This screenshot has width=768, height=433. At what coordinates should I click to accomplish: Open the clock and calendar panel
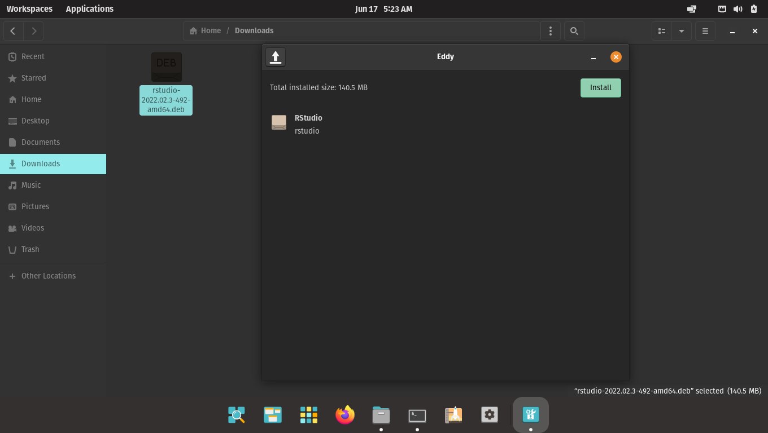(384, 9)
